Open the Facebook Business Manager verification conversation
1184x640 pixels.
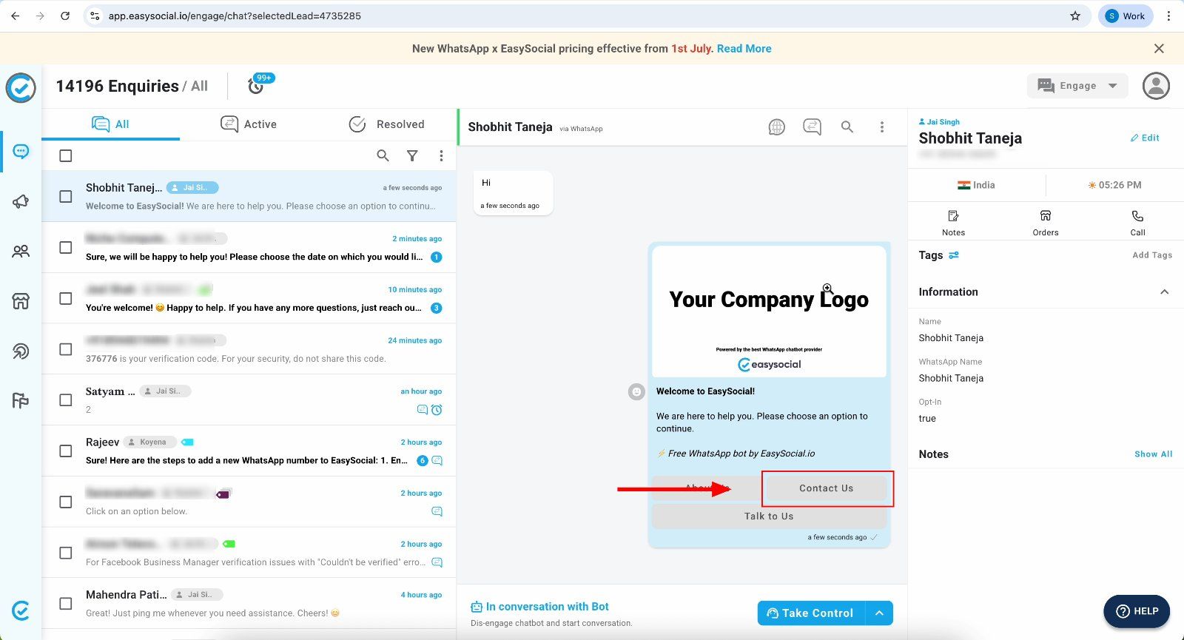pyautogui.click(x=249, y=553)
